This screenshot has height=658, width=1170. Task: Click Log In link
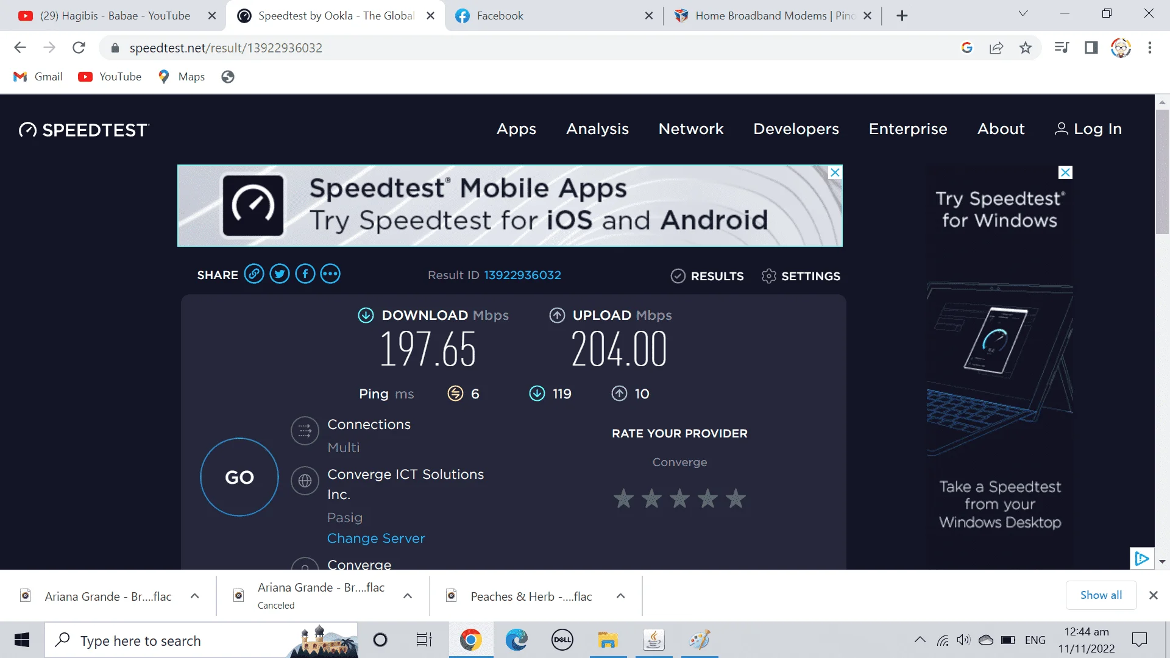pos(1088,129)
